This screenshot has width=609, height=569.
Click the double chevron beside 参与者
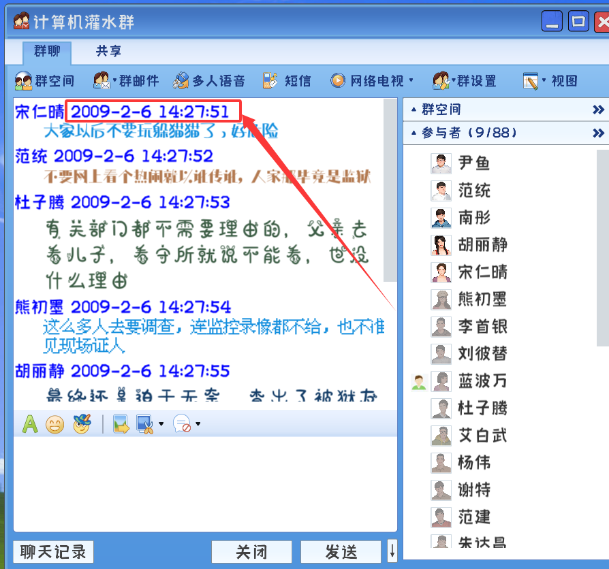coord(598,133)
